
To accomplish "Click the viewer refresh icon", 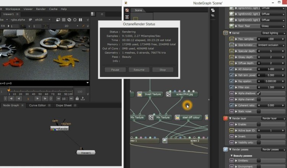I will tap(69, 20).
